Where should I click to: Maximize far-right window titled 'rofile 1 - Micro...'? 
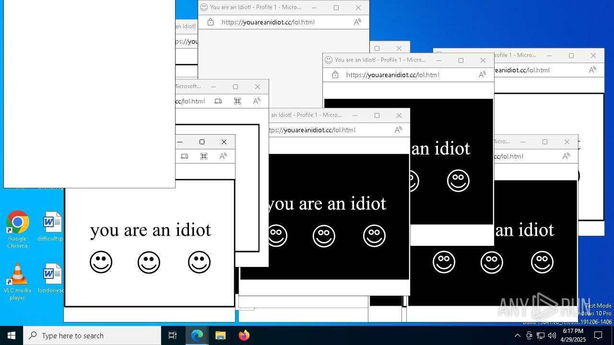(x=571, y=56)
